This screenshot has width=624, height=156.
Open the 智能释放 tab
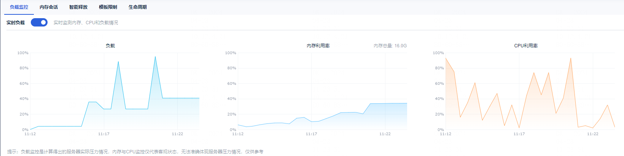tap(78, 7)
